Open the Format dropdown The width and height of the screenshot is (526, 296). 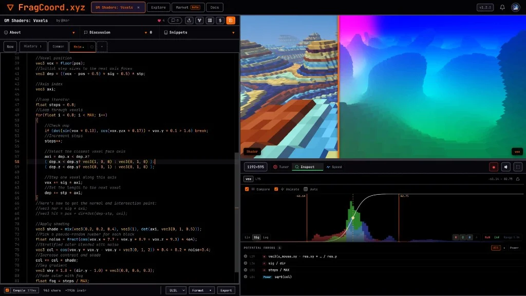(x=202, y=290)
